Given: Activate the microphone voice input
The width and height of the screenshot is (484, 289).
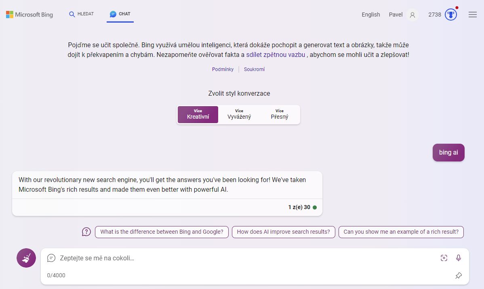Looking at the screenshot, I should [x=459, y=258].
